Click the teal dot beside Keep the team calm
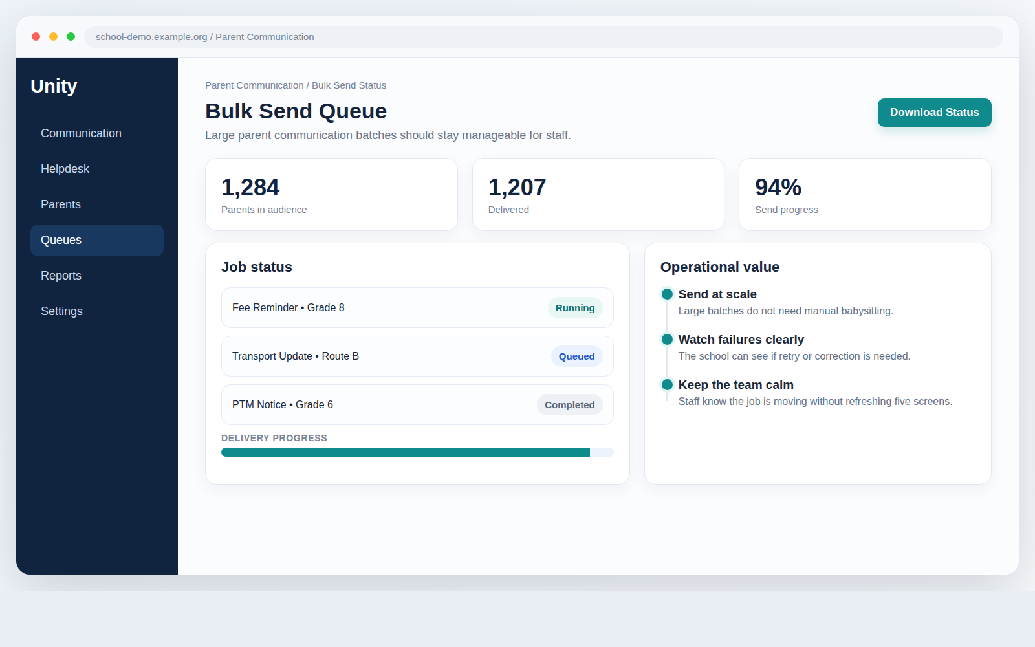Screen dimensions: 1035x647 point(667,385)
